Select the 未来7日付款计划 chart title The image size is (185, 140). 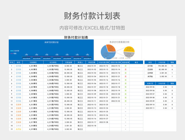point(52,42)
